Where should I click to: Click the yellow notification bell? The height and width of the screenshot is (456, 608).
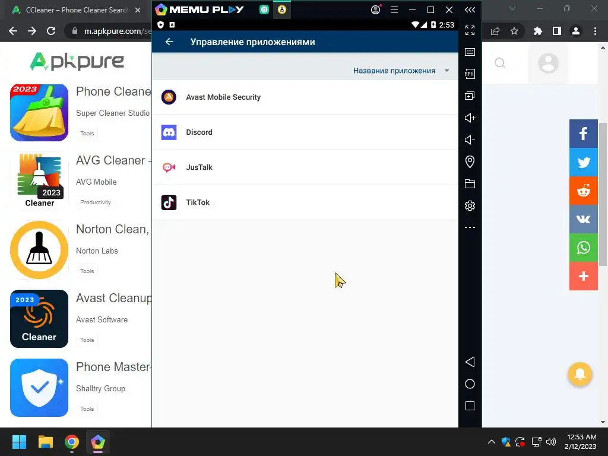pyautogui.click(x=579, y=374)
